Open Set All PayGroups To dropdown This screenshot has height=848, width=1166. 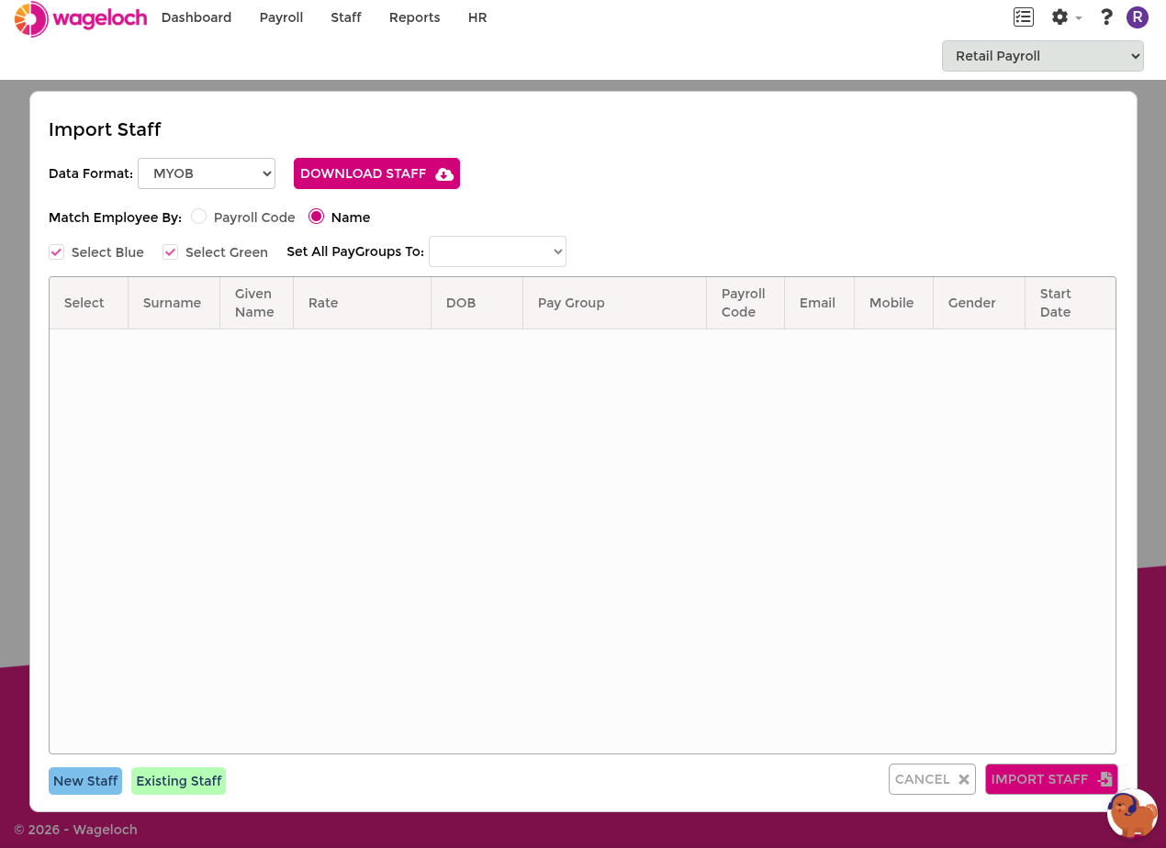point(498,251)
